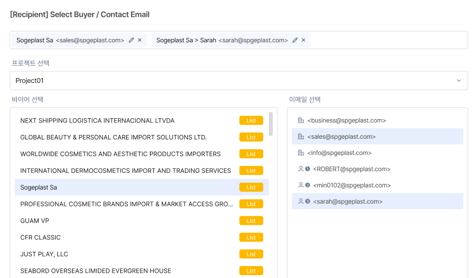Edit the sales@spgeplast.com recipient chip
Screen dimensions: 472x278
pyautogui.click(x=132, y=40)
